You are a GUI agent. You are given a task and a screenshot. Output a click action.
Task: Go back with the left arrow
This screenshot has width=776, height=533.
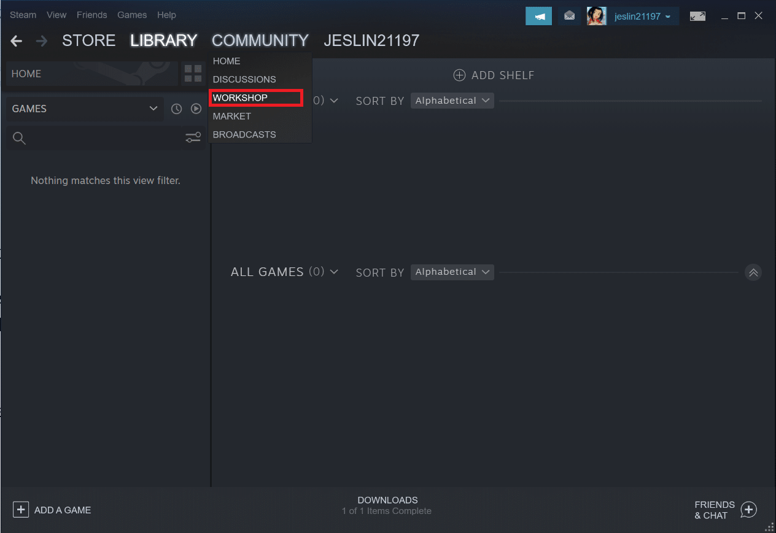(17, 41)
